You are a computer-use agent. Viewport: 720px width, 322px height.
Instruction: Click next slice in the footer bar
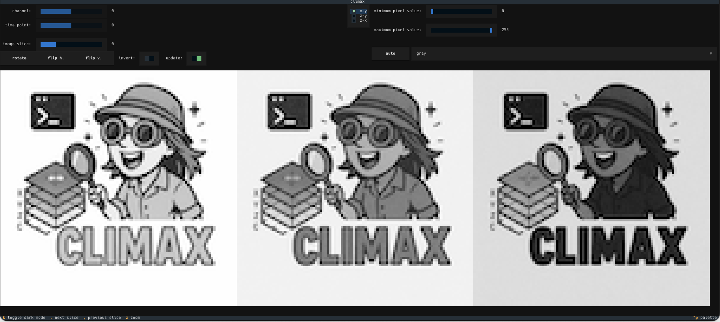click(65, 318)
